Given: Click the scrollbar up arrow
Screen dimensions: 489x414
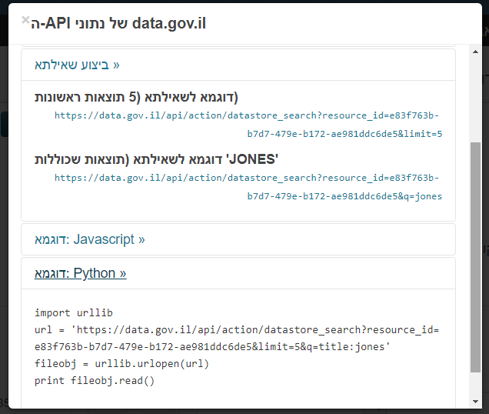Looking at the screenshot, I should [x=475, y=52].
